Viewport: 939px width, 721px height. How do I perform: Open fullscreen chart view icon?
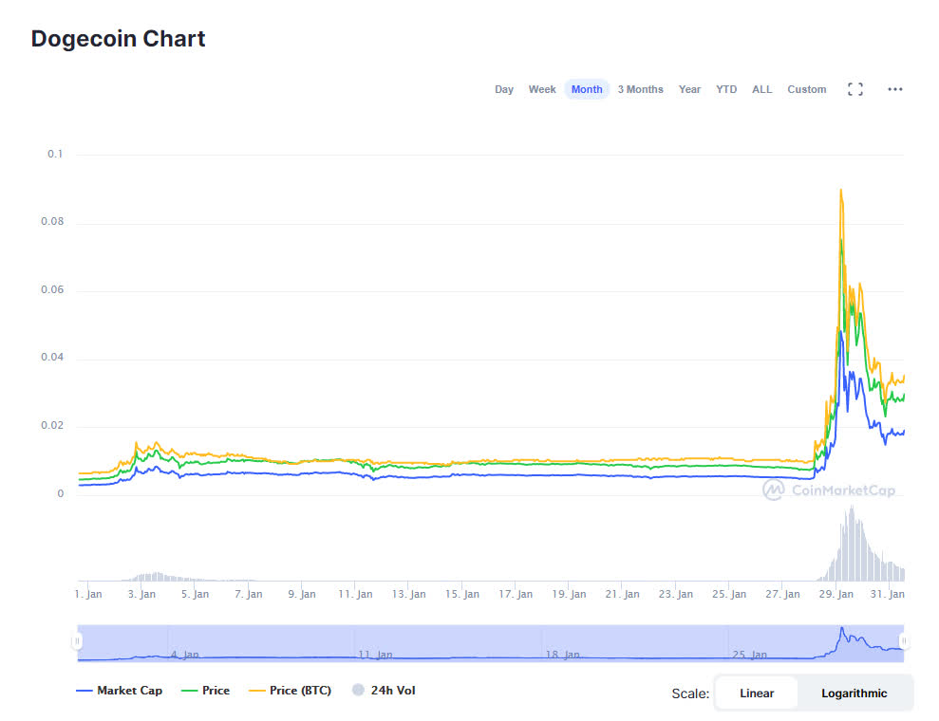(854, 89)
